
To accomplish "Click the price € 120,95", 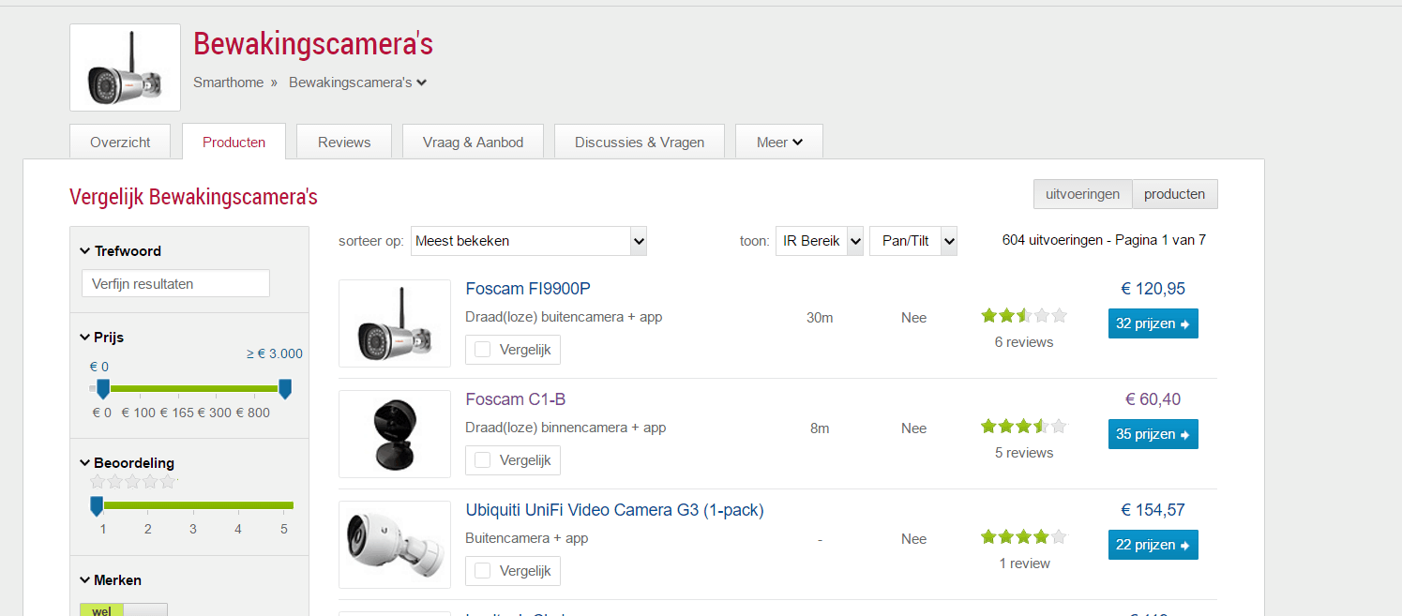I will tap(1153, 289).
